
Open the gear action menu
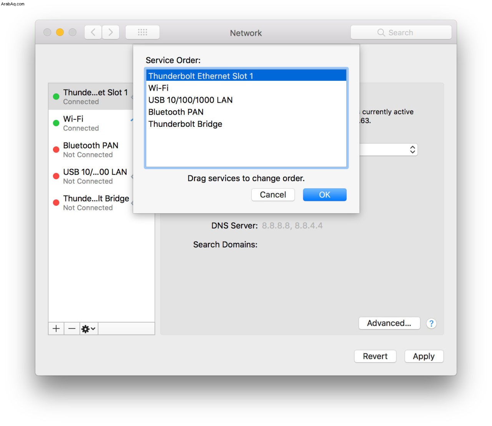[x=89, y=329]
